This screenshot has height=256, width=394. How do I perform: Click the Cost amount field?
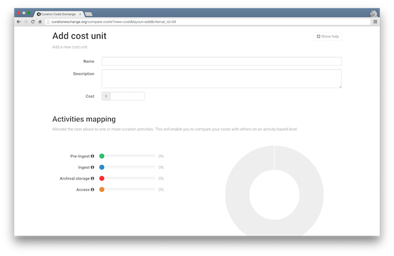[x=127, y=97]
